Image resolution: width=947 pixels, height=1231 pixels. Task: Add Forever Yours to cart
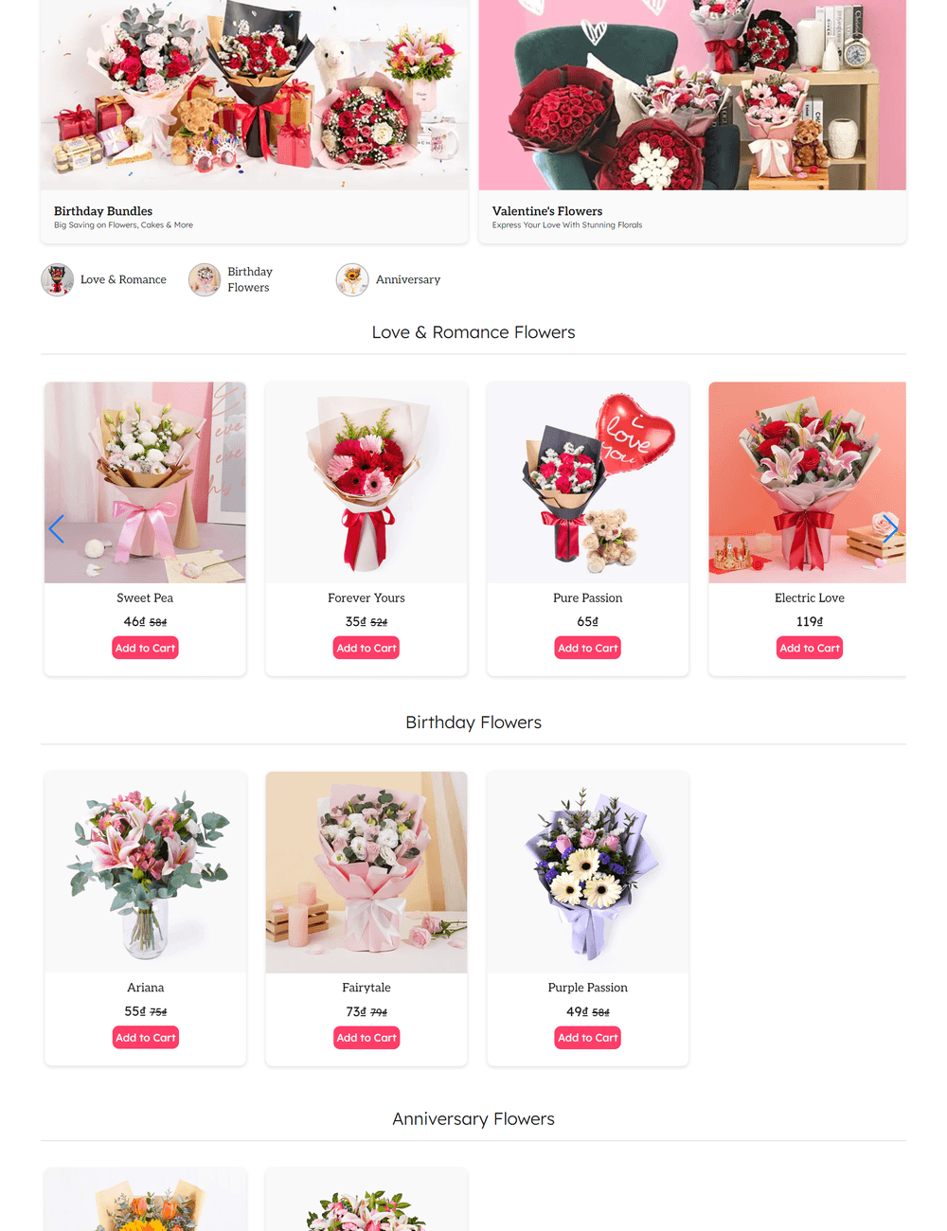366,648
